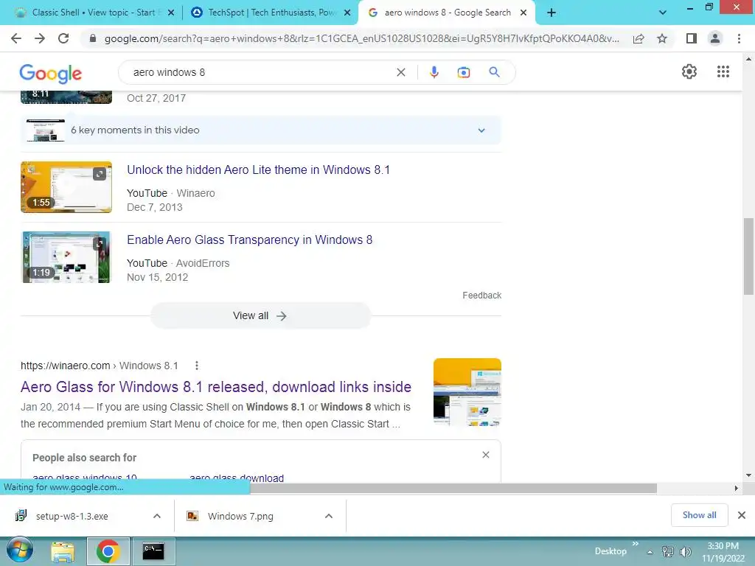Open the tab search dropdown

[x=663, y=13]
